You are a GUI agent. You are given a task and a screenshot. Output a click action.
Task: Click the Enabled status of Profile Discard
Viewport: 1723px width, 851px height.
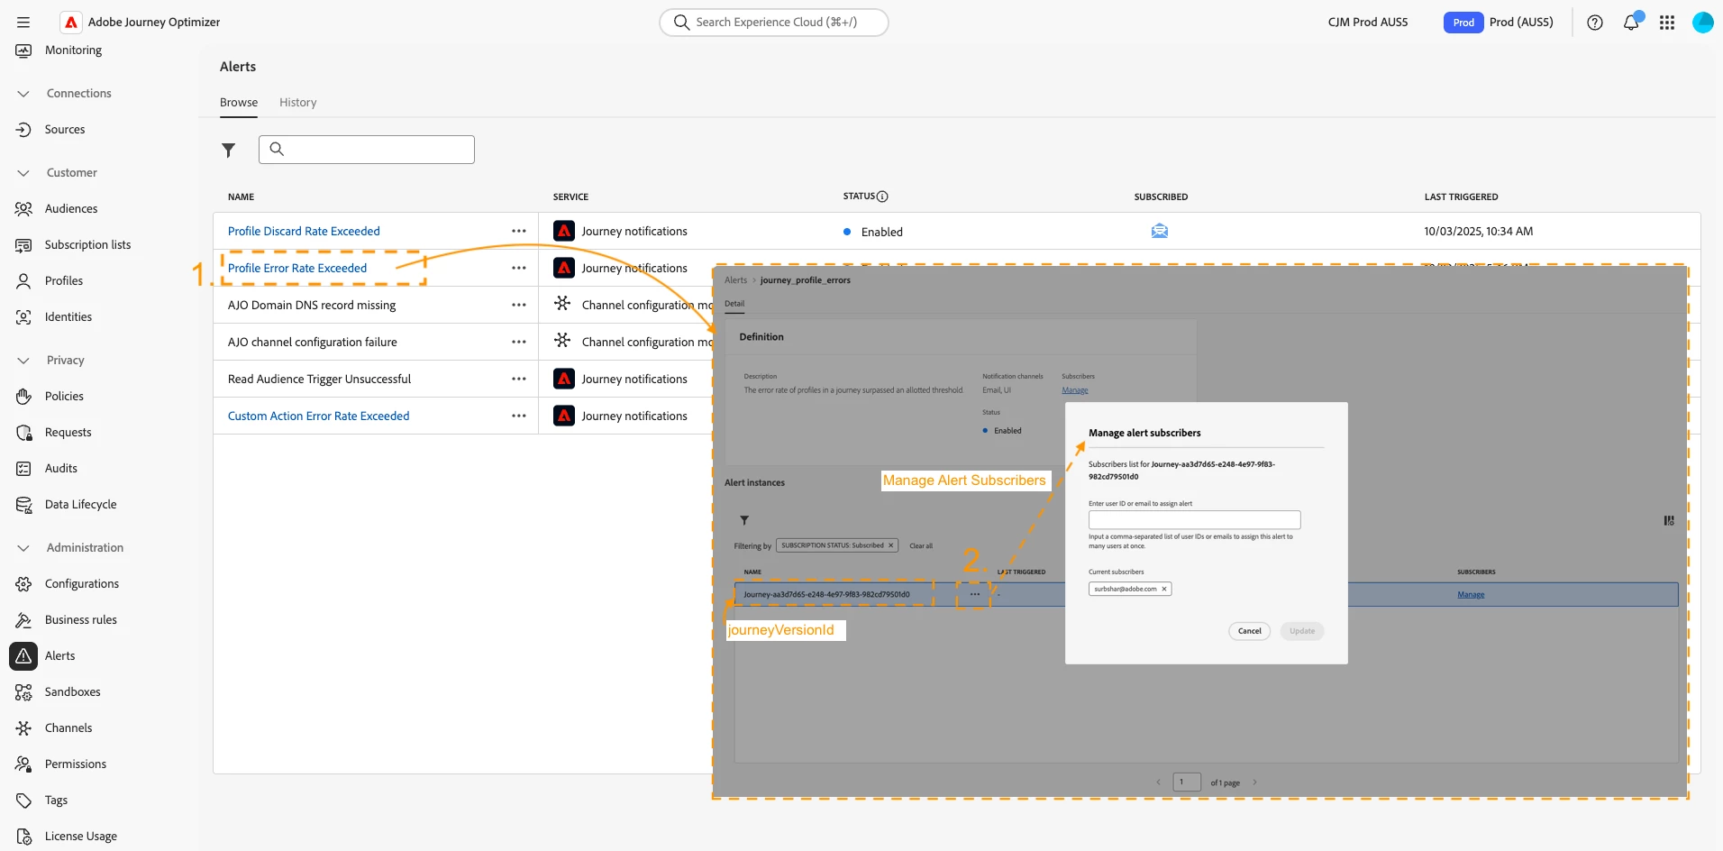873,232
